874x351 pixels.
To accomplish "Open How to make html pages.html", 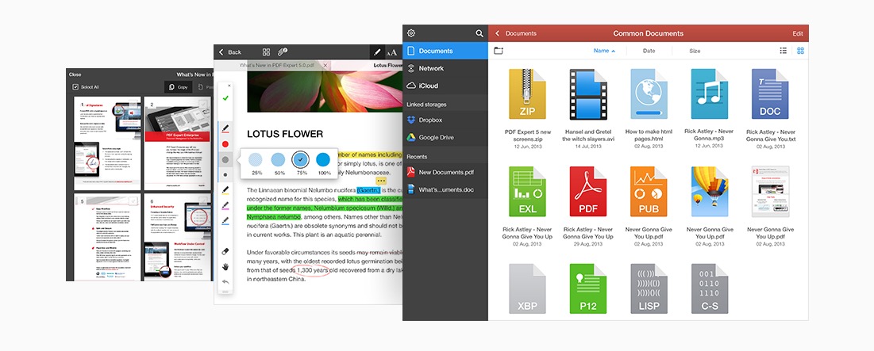I will coord(649,94).
